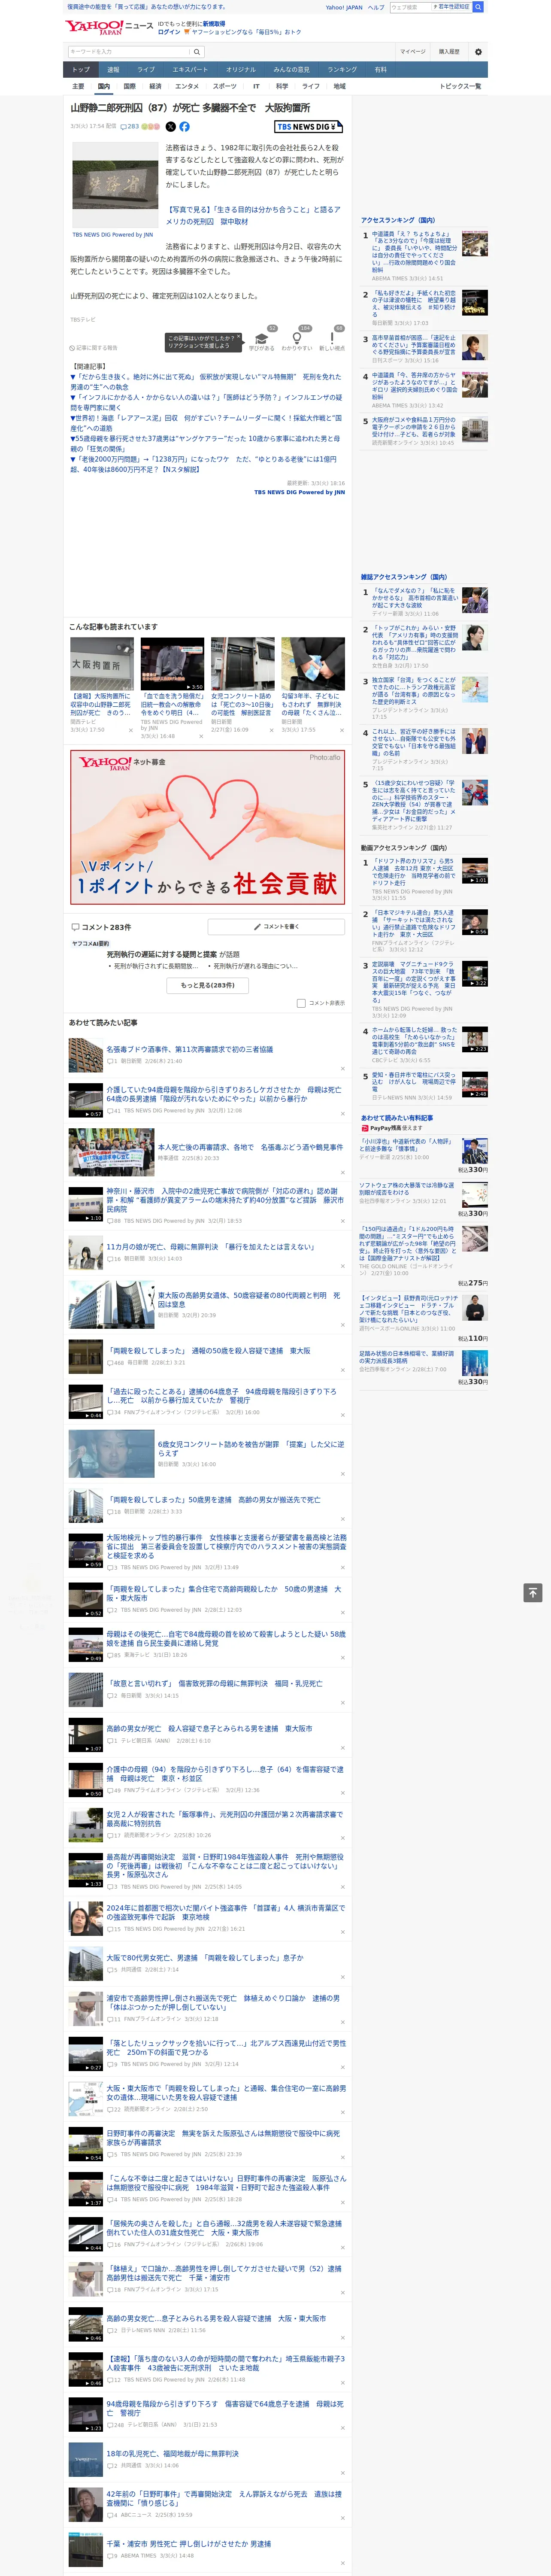Click the ログイン link
This screenshot has height=2576, width=551.
point(169,32)
